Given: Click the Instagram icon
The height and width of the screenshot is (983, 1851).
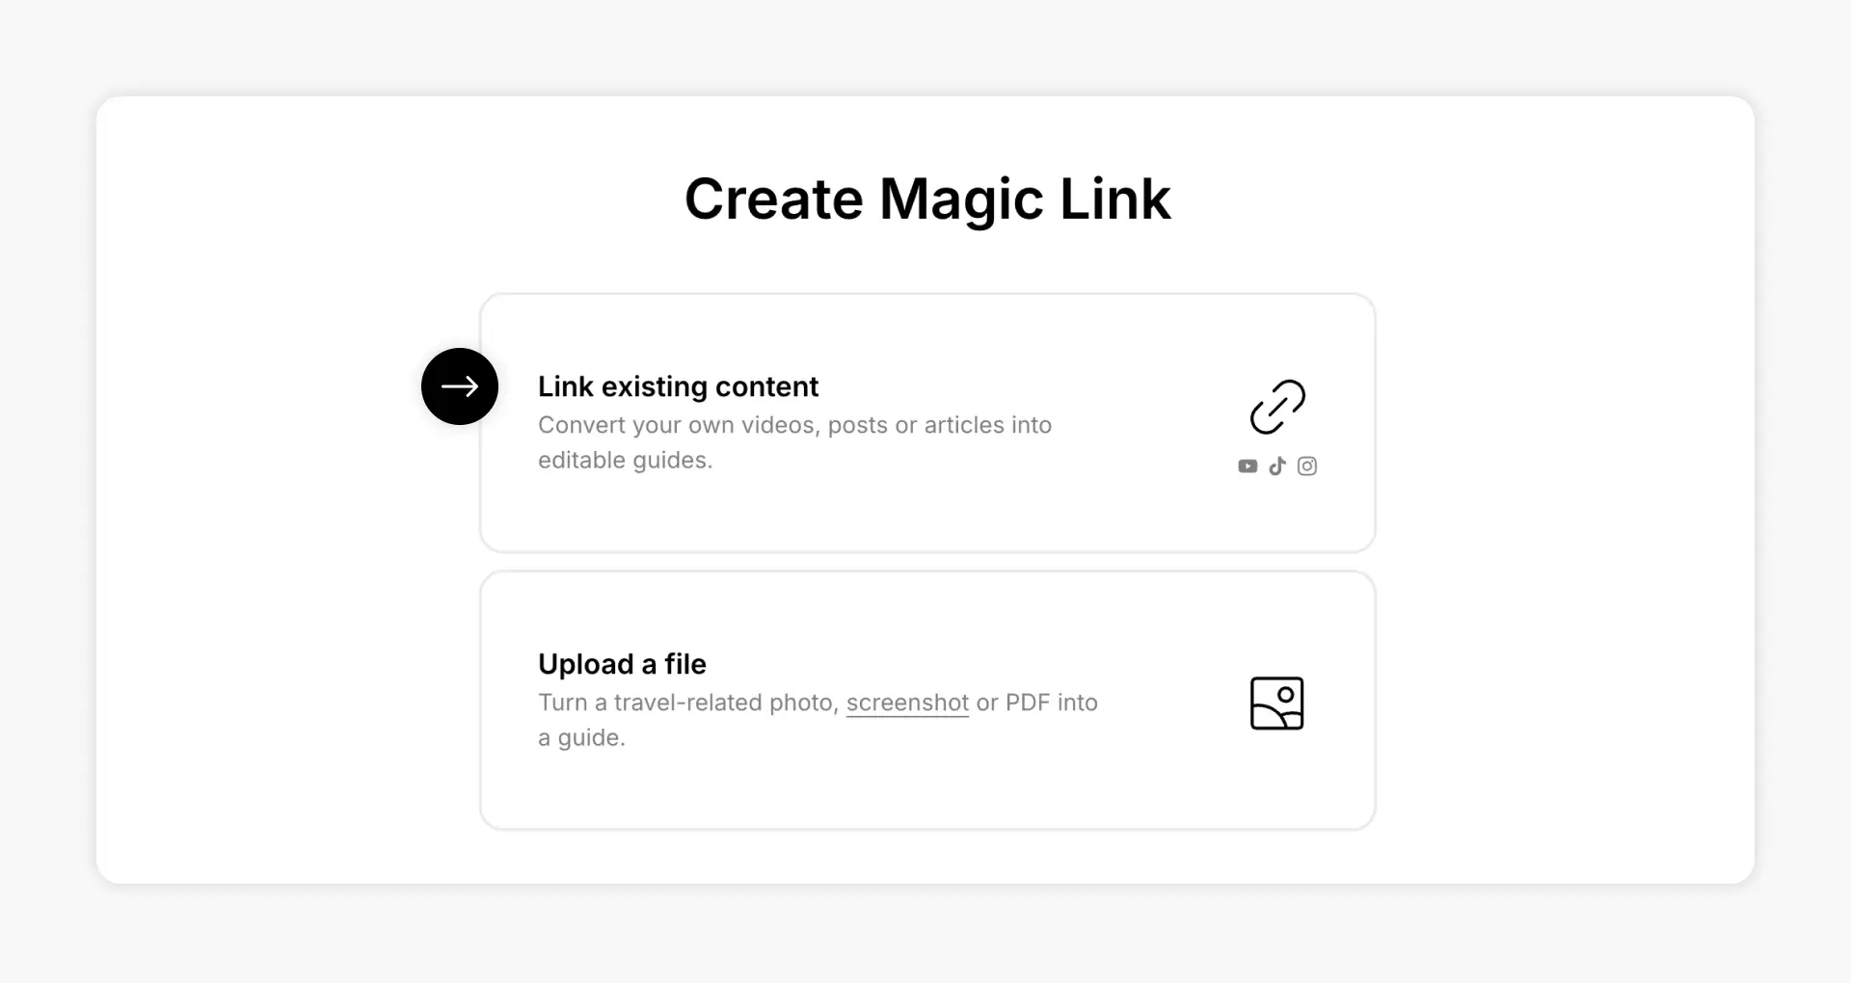Looking at the screenshot, I should tap(1307, 466).
